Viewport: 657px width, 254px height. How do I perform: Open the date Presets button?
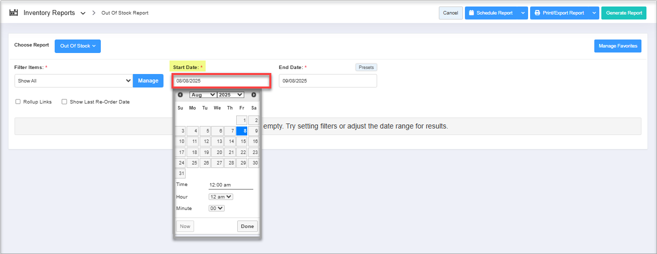(x=366, y=67)
